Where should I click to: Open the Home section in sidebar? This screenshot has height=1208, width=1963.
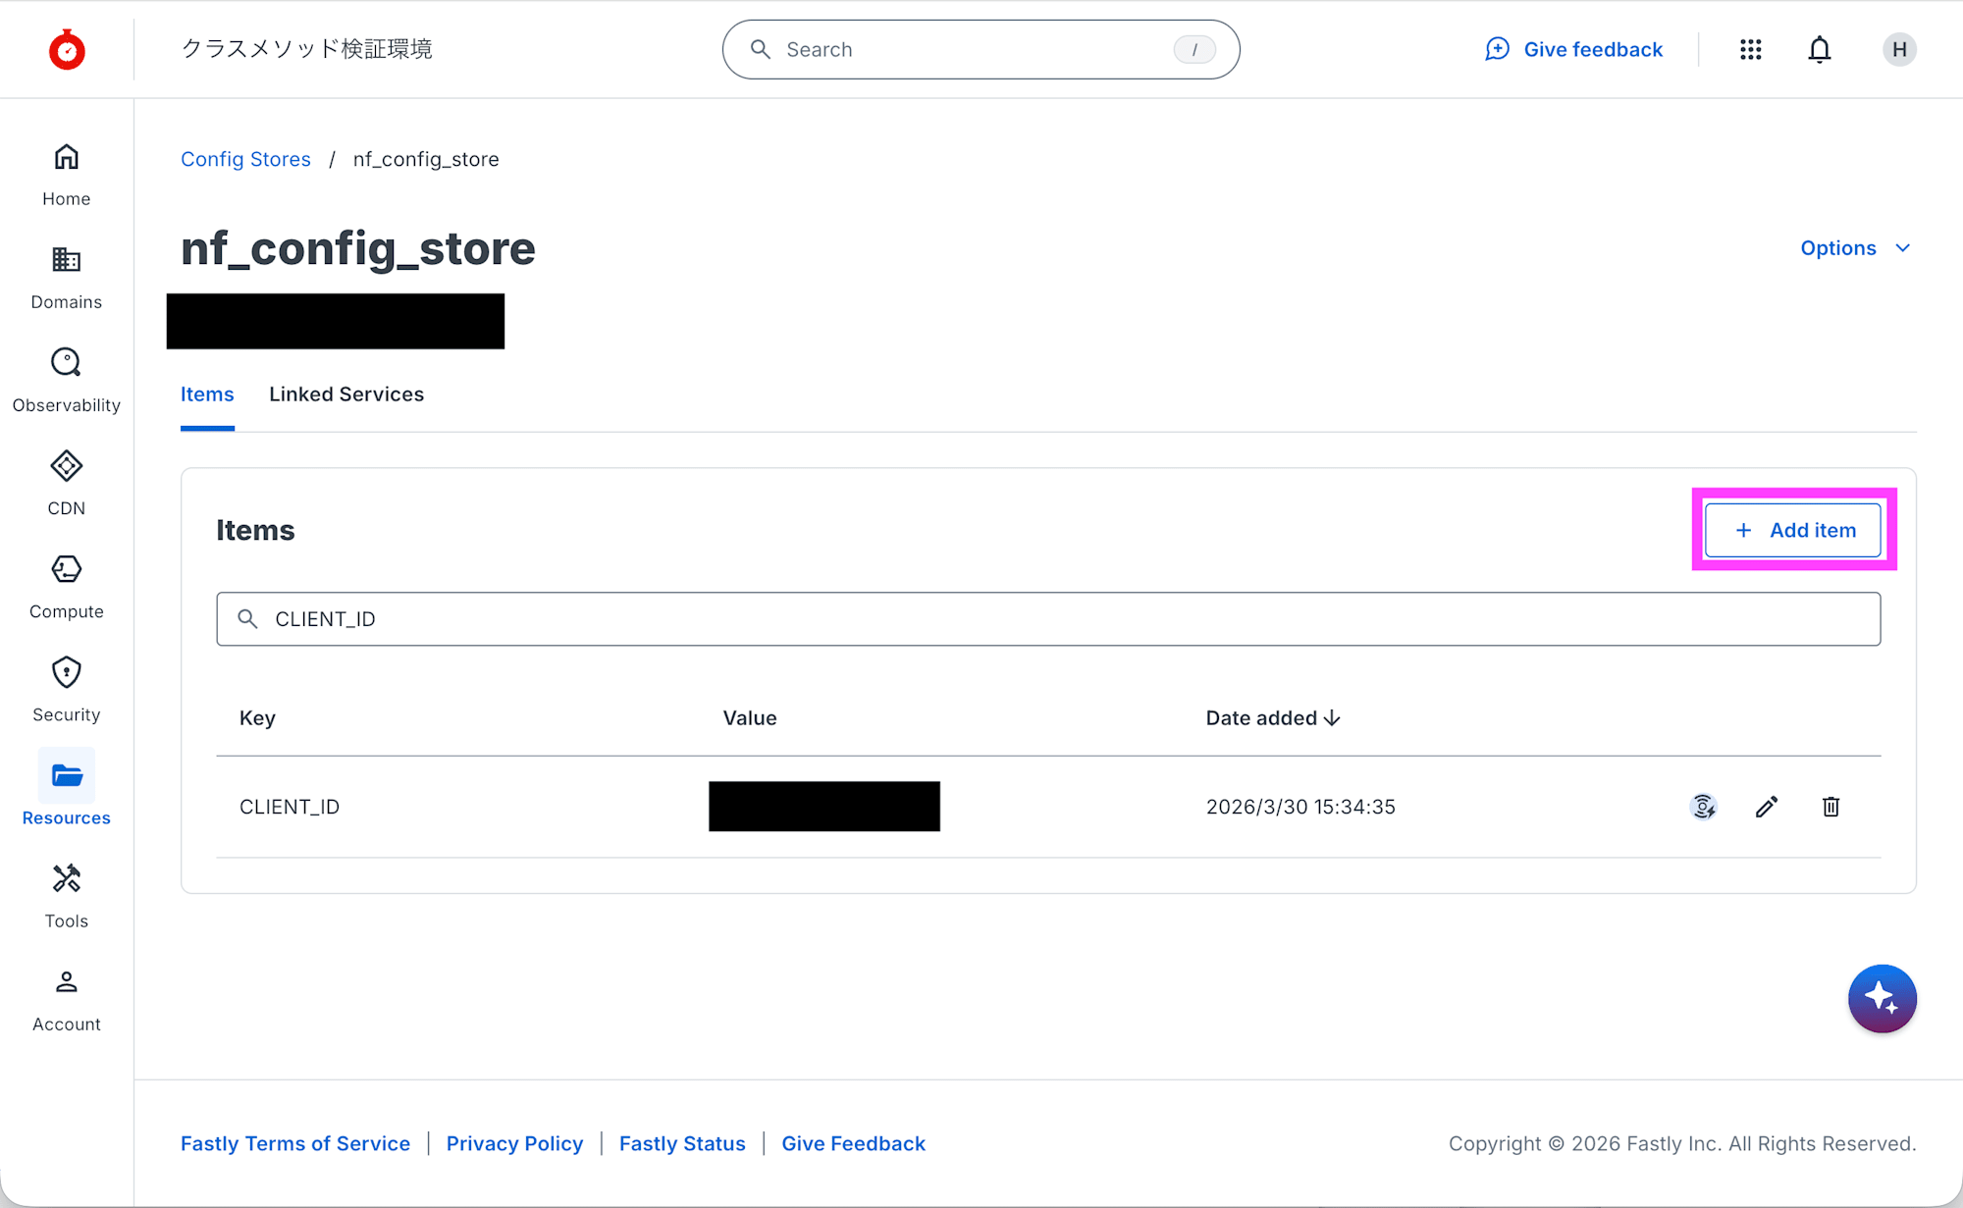tap(66, 175)
